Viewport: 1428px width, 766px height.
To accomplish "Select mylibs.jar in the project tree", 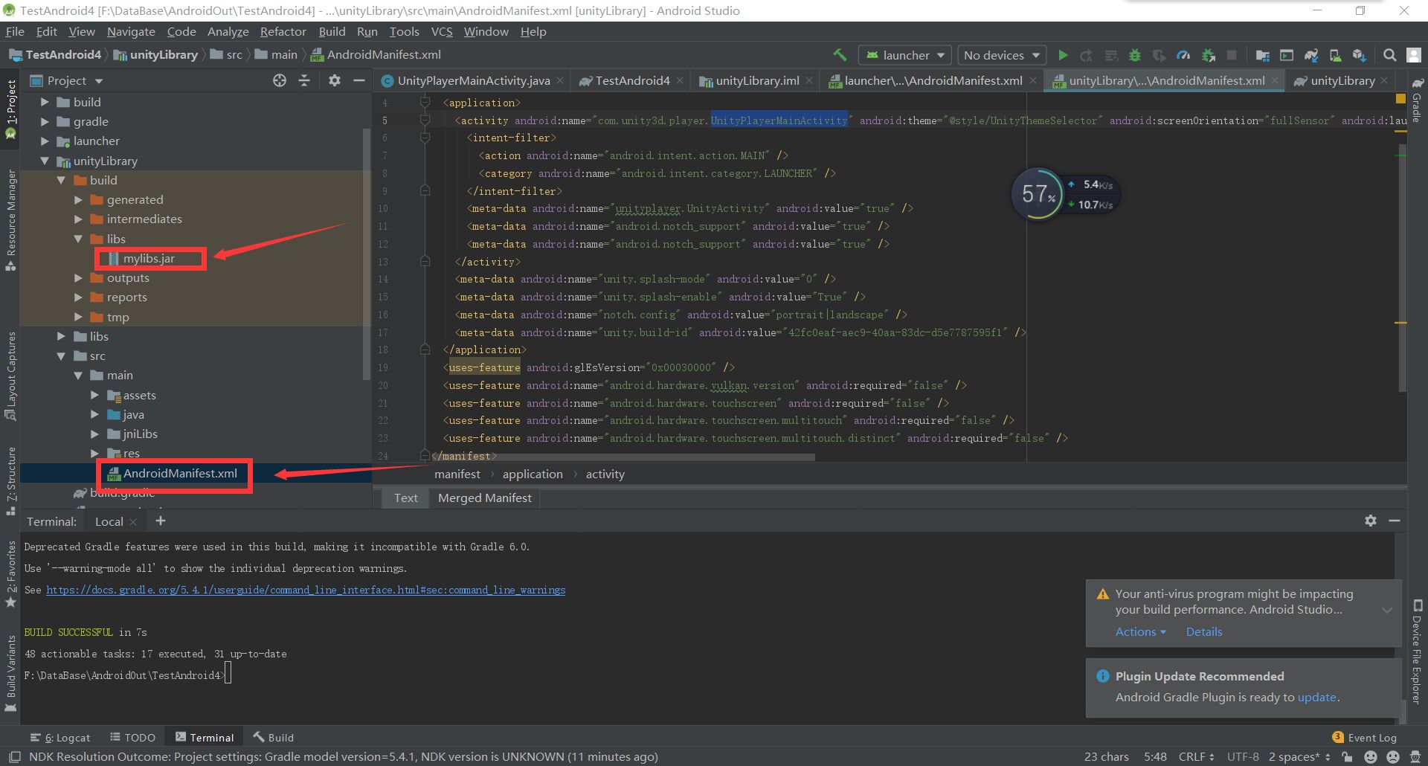I will click(149, 258).
